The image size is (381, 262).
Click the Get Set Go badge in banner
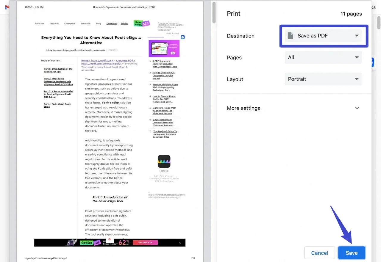point(91,243)
